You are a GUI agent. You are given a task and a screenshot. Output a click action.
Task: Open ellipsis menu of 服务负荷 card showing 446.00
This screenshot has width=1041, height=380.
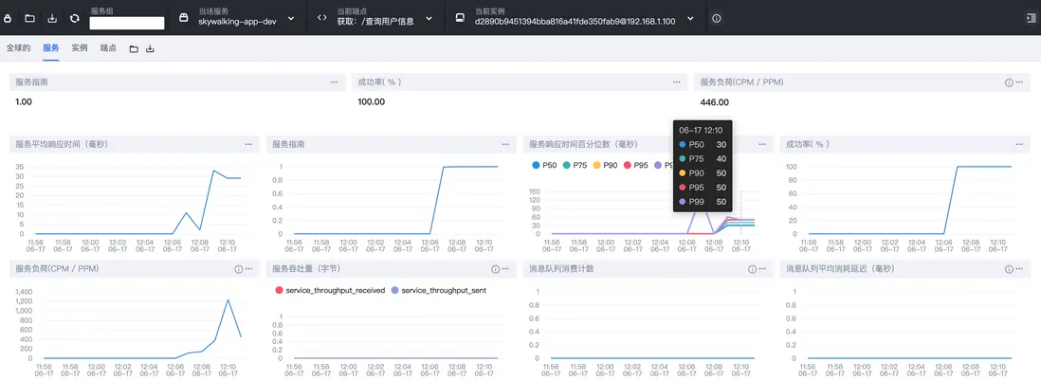pyautogui.click(x=1019, y=82)
